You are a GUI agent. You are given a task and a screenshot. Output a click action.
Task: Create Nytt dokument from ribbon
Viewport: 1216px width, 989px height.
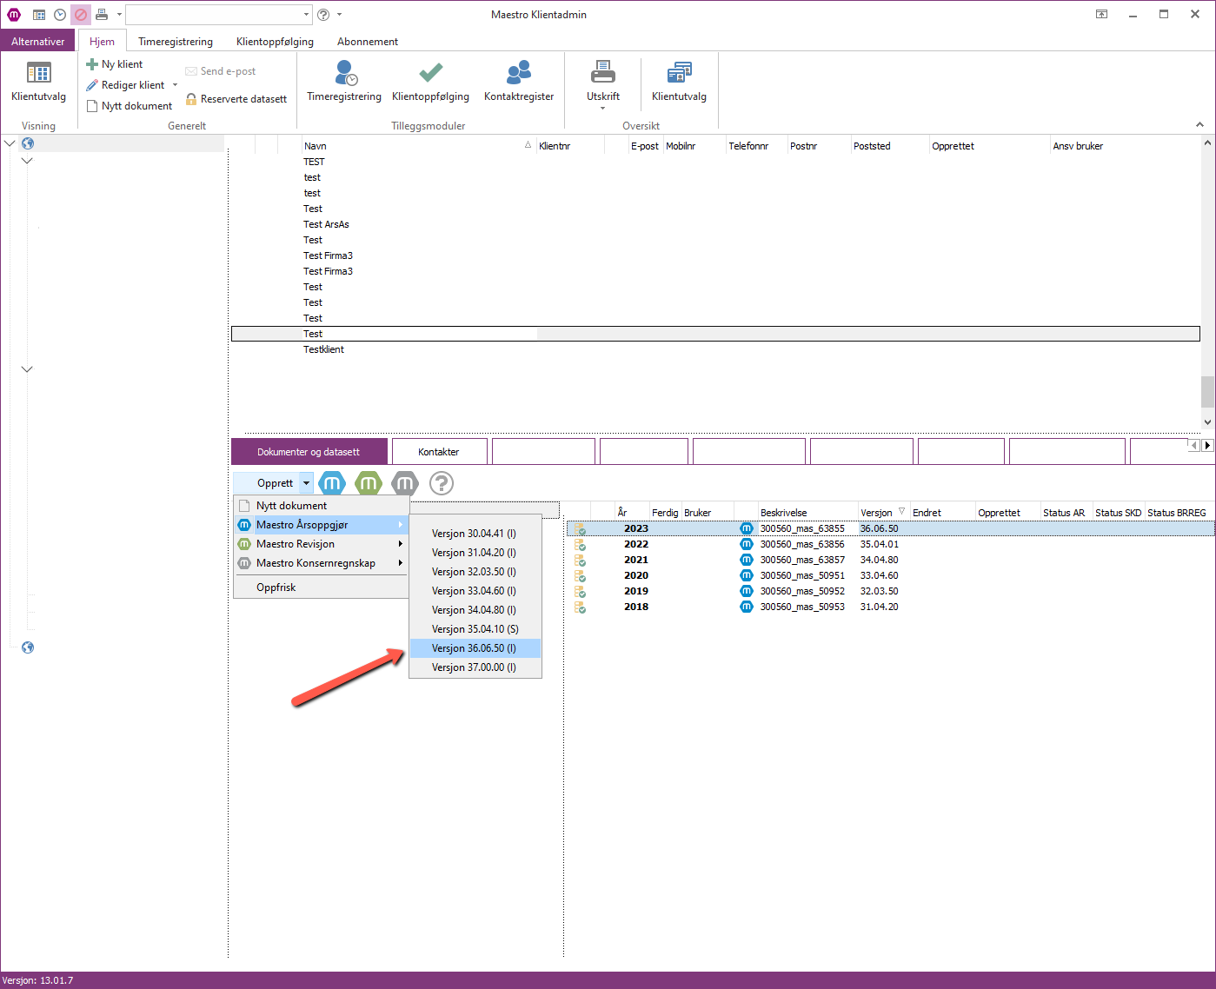click(129, 106)
